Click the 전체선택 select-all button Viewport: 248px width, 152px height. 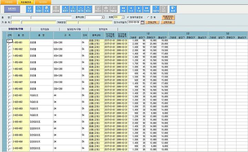click(x=152, y=22)
